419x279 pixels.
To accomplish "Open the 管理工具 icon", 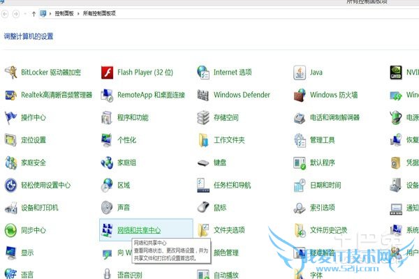I will 300,140.
